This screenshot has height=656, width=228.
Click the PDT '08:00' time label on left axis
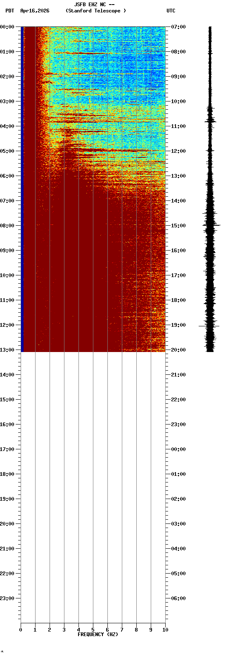click(x=7, y=226)
